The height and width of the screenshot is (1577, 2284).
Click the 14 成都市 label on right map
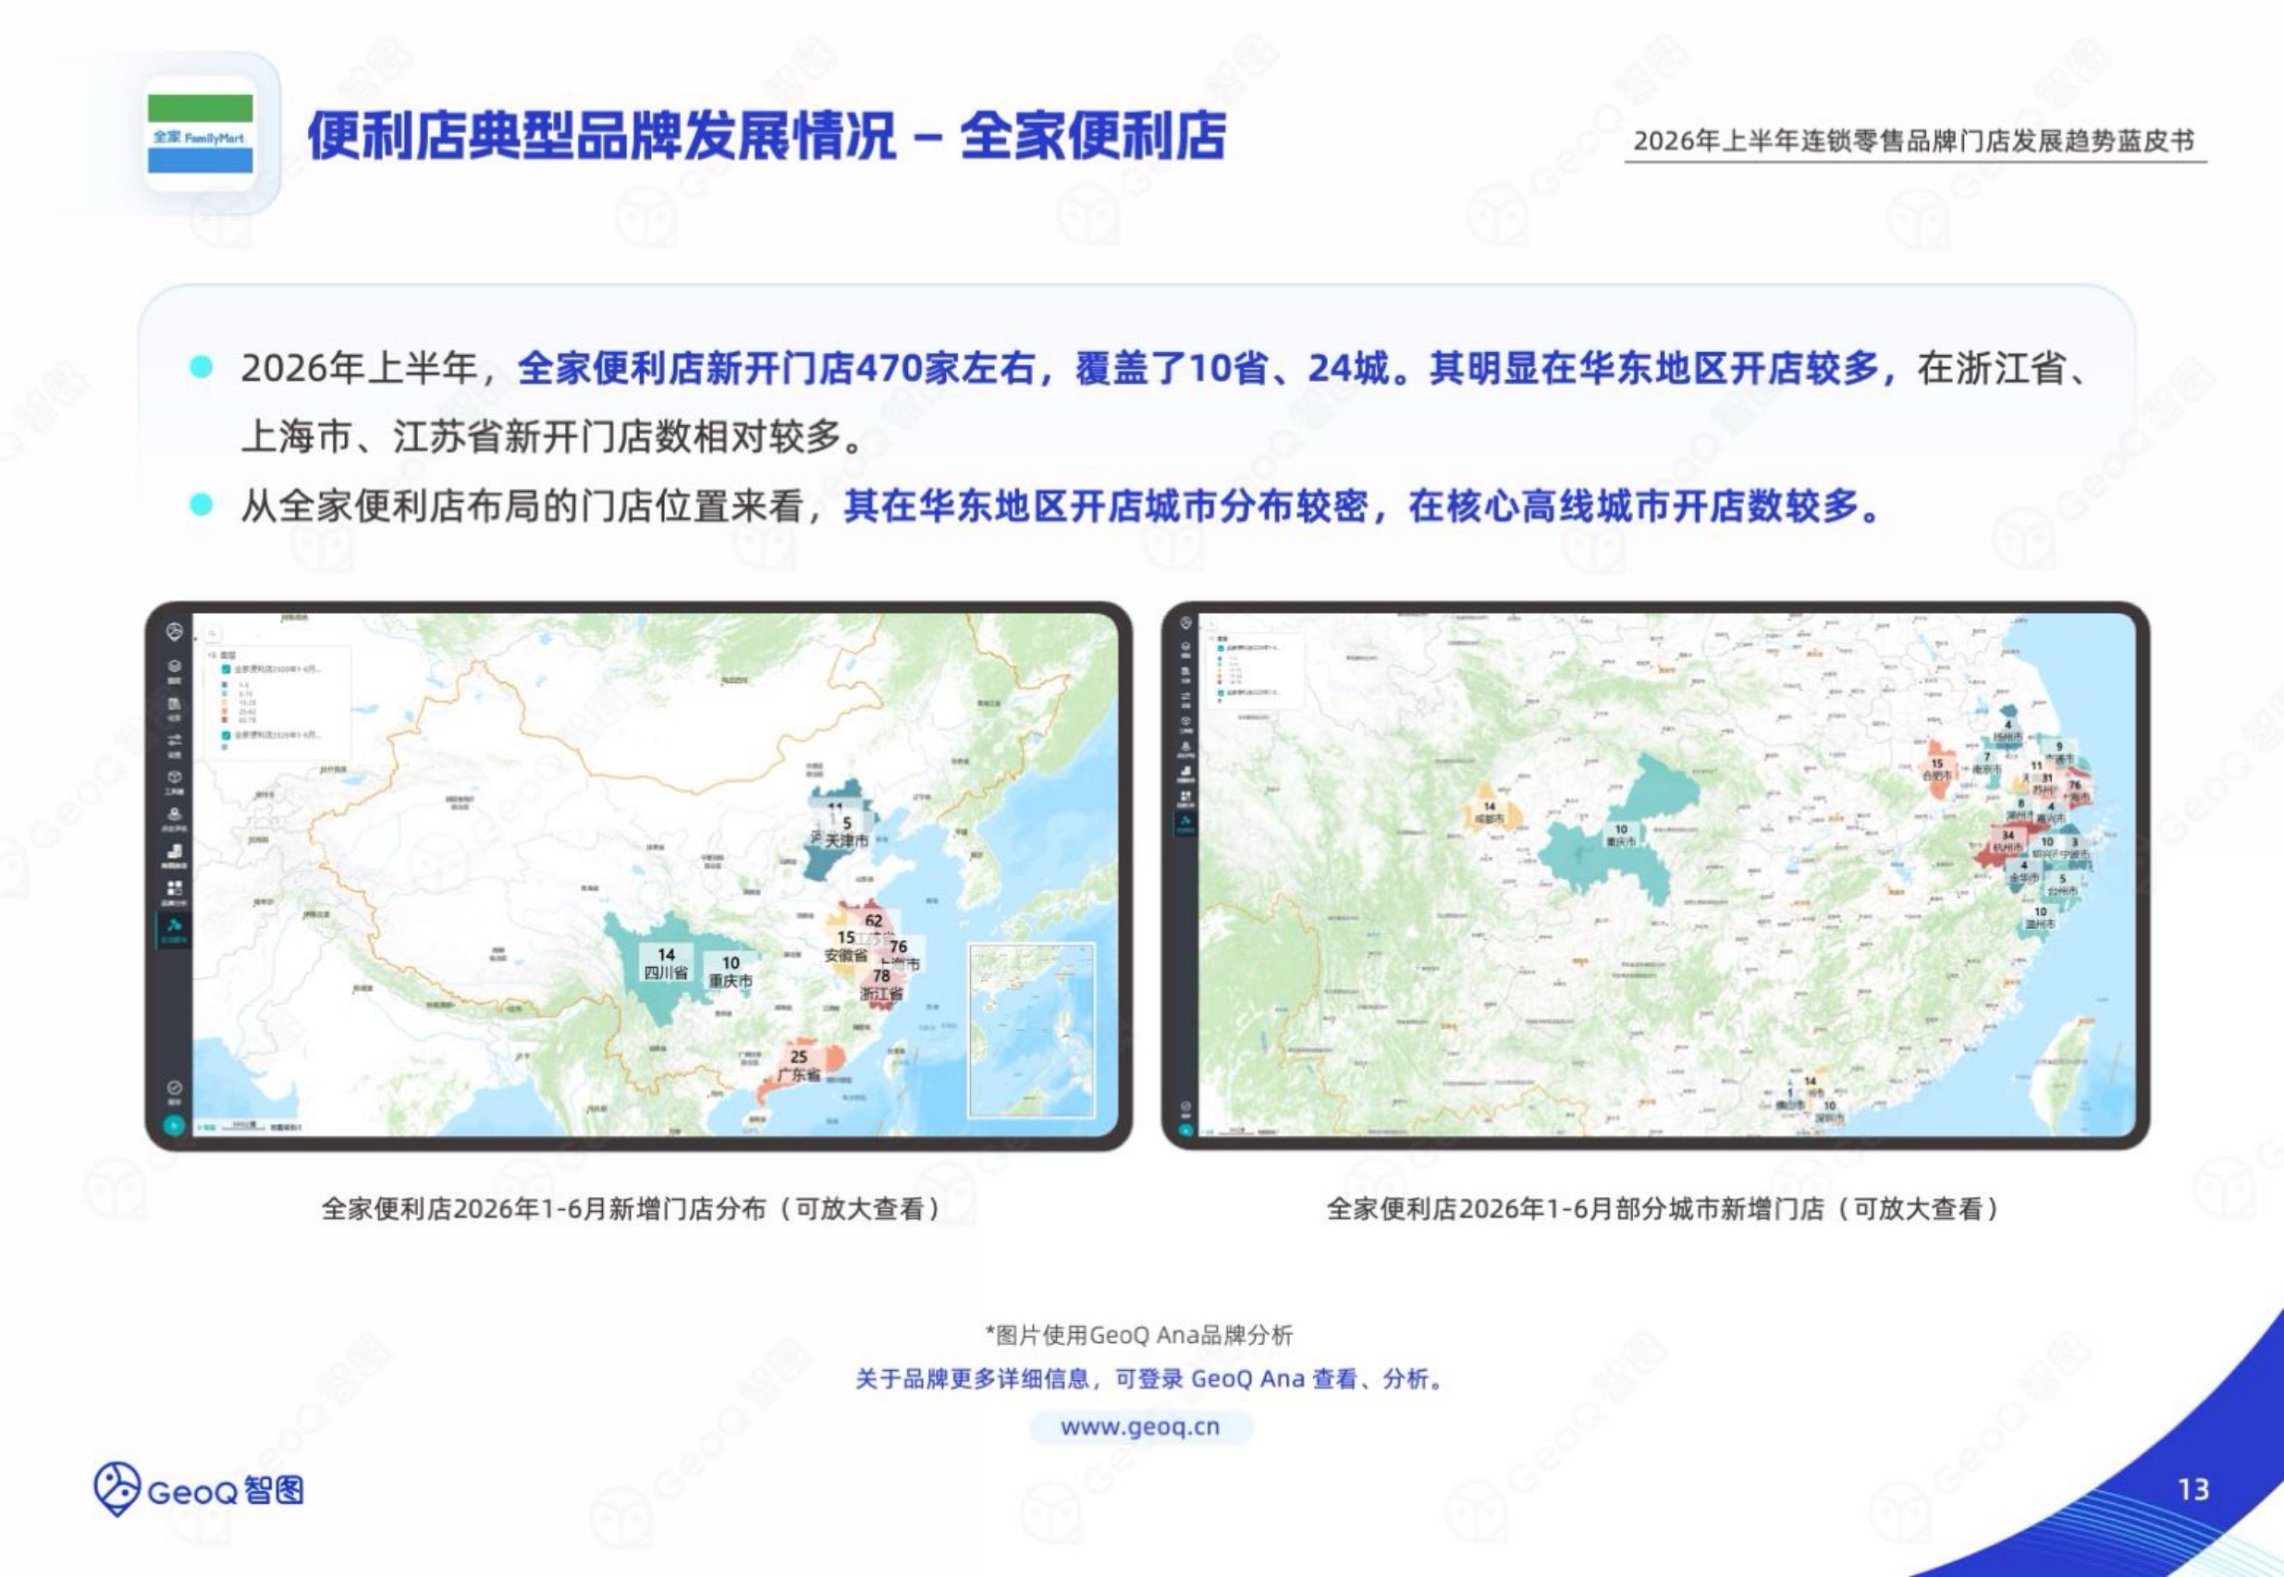(1490, 813)
